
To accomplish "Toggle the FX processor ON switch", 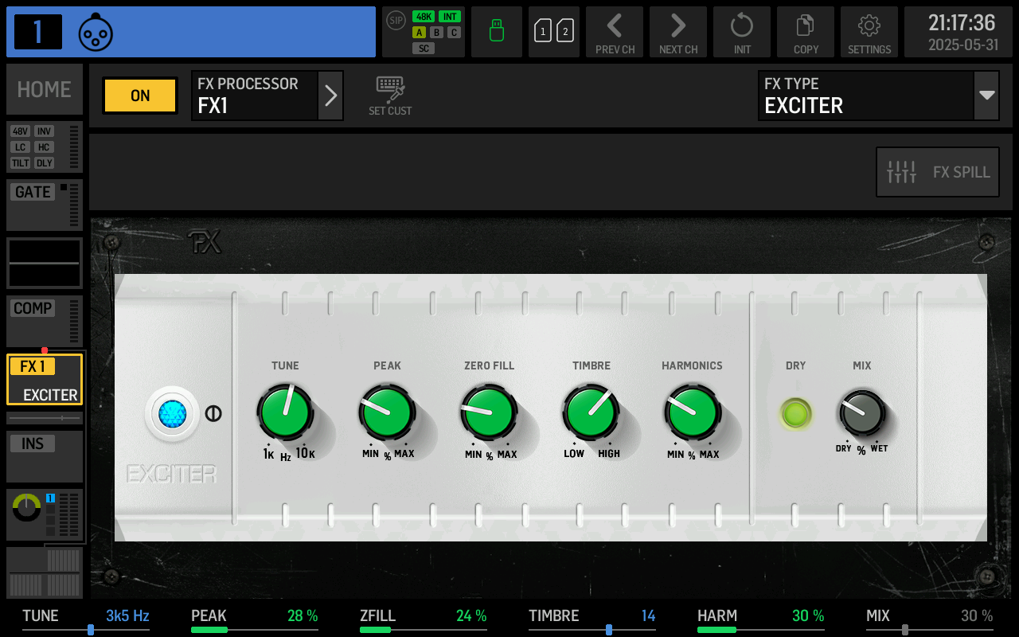I will tap(139, 95).
